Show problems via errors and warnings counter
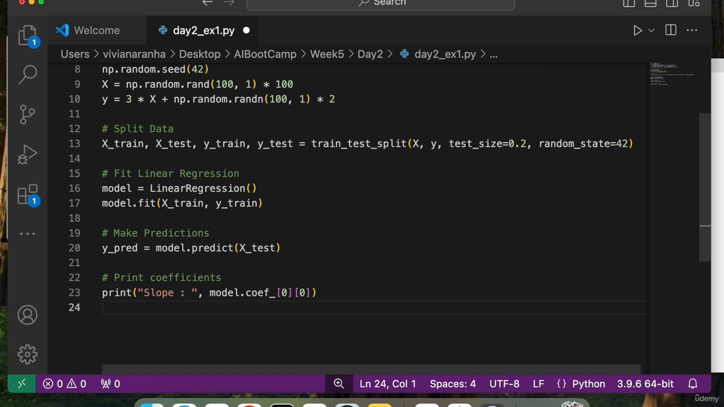 click(64, 384)
